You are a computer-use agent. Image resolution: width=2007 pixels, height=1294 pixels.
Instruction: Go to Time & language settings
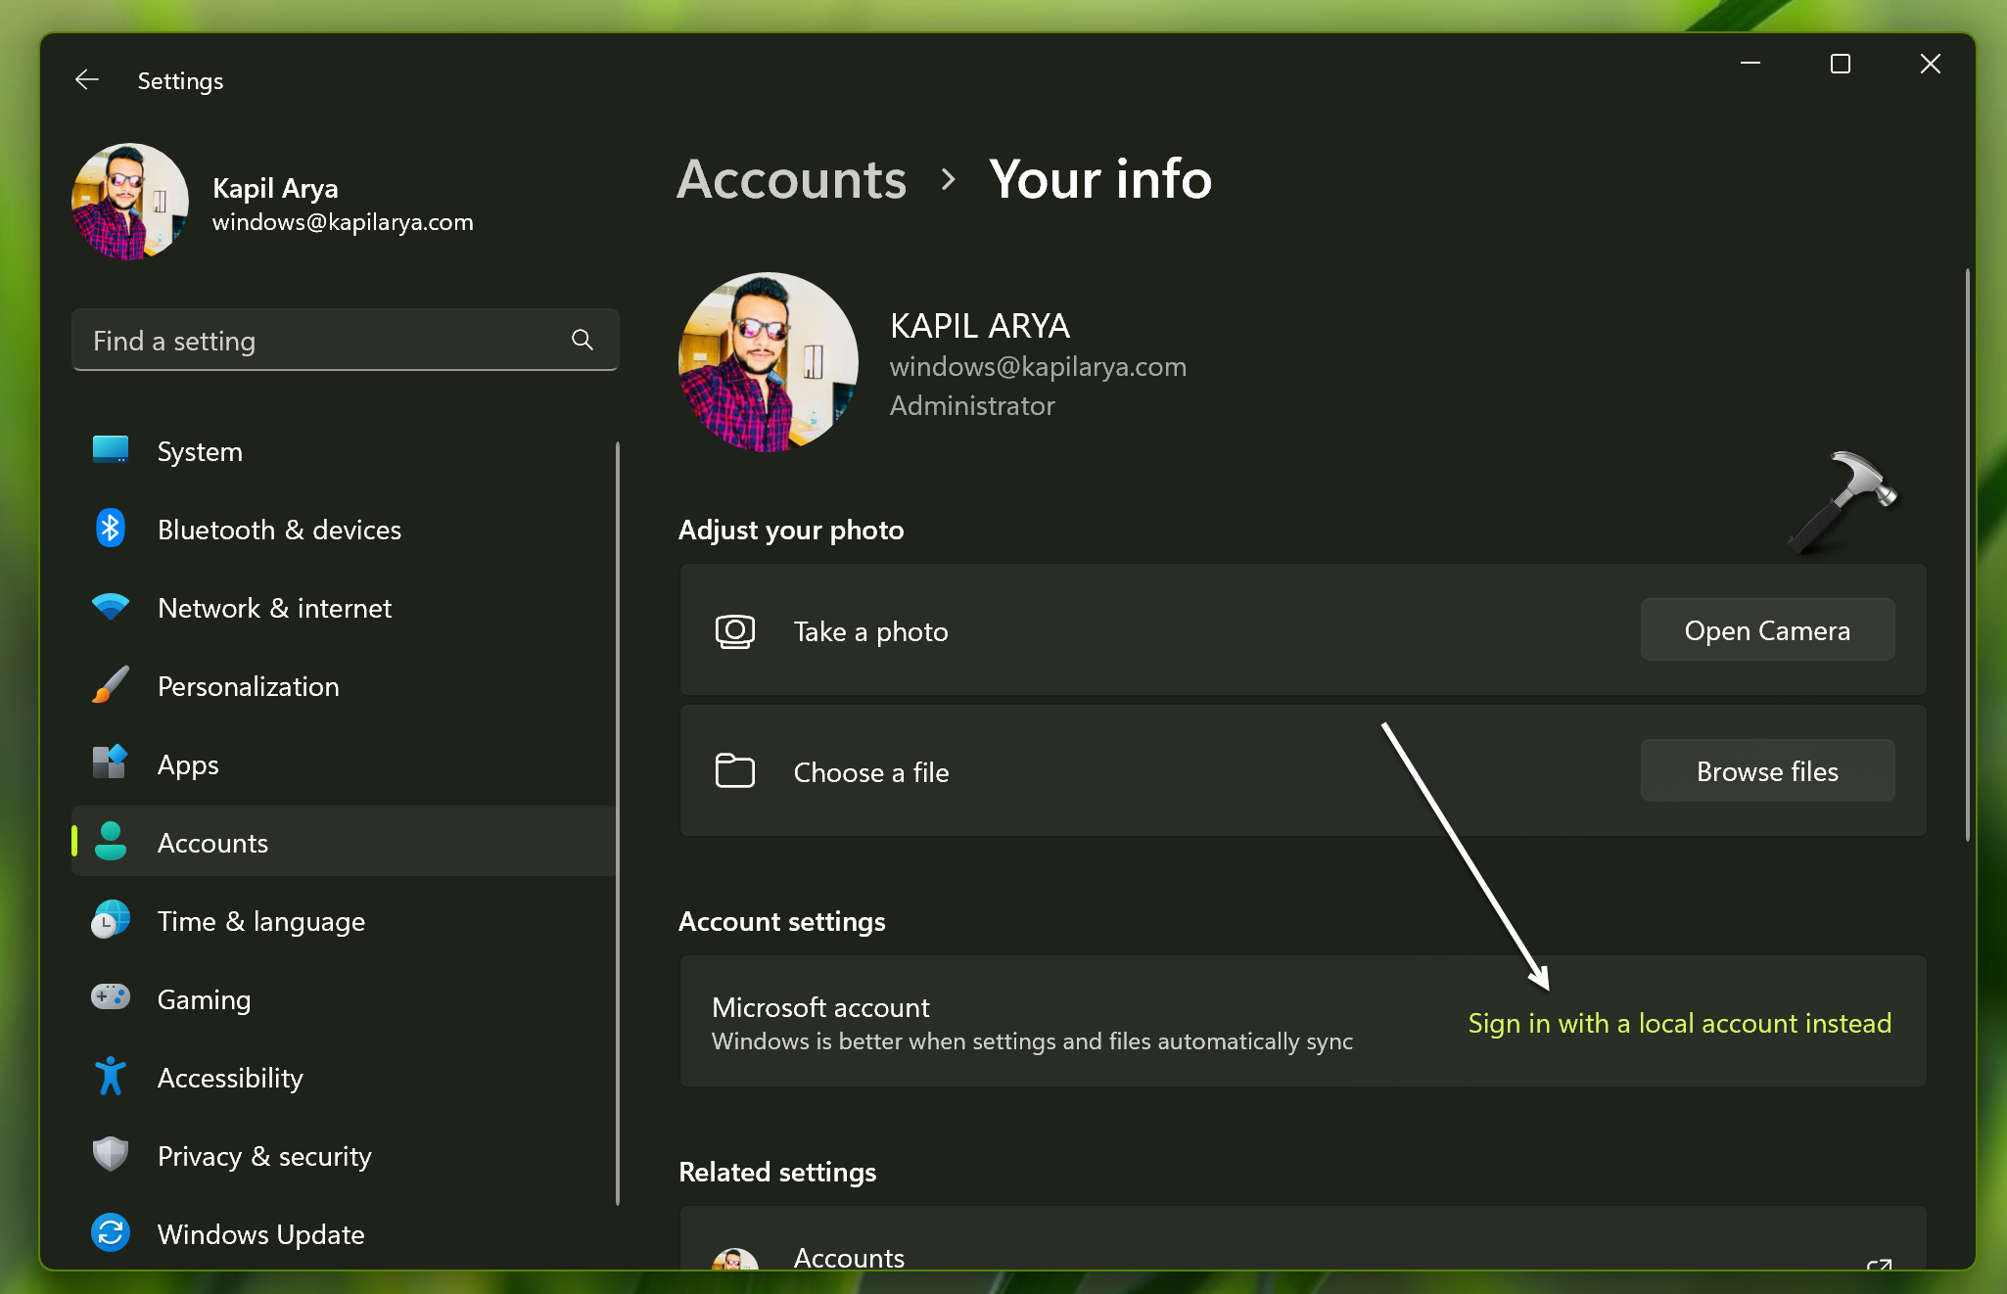[260, 921]
